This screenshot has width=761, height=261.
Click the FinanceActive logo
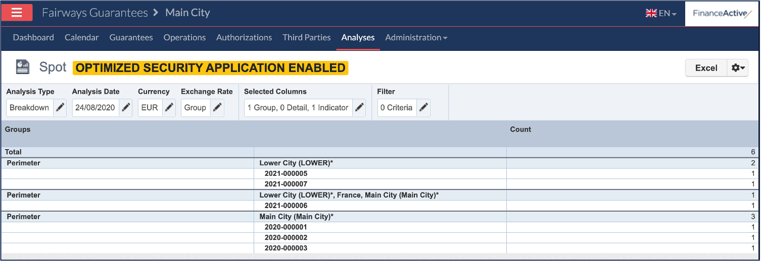coord(722,14)
